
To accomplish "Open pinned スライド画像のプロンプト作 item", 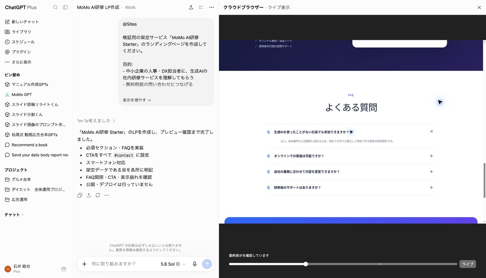I will [x=35, y=125].
